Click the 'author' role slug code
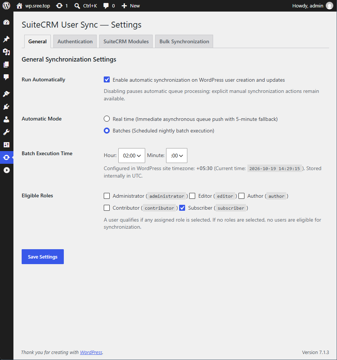 point(277,196)
